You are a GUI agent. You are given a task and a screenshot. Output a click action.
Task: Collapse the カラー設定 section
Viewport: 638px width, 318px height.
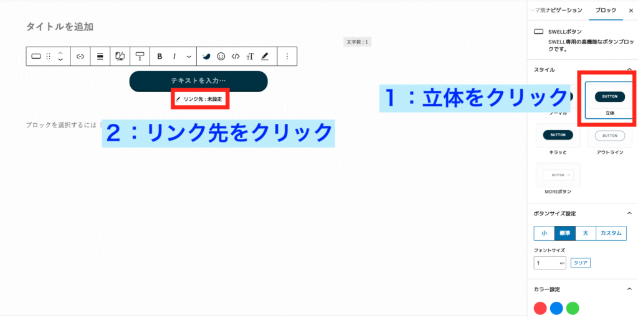coord(629,289)
